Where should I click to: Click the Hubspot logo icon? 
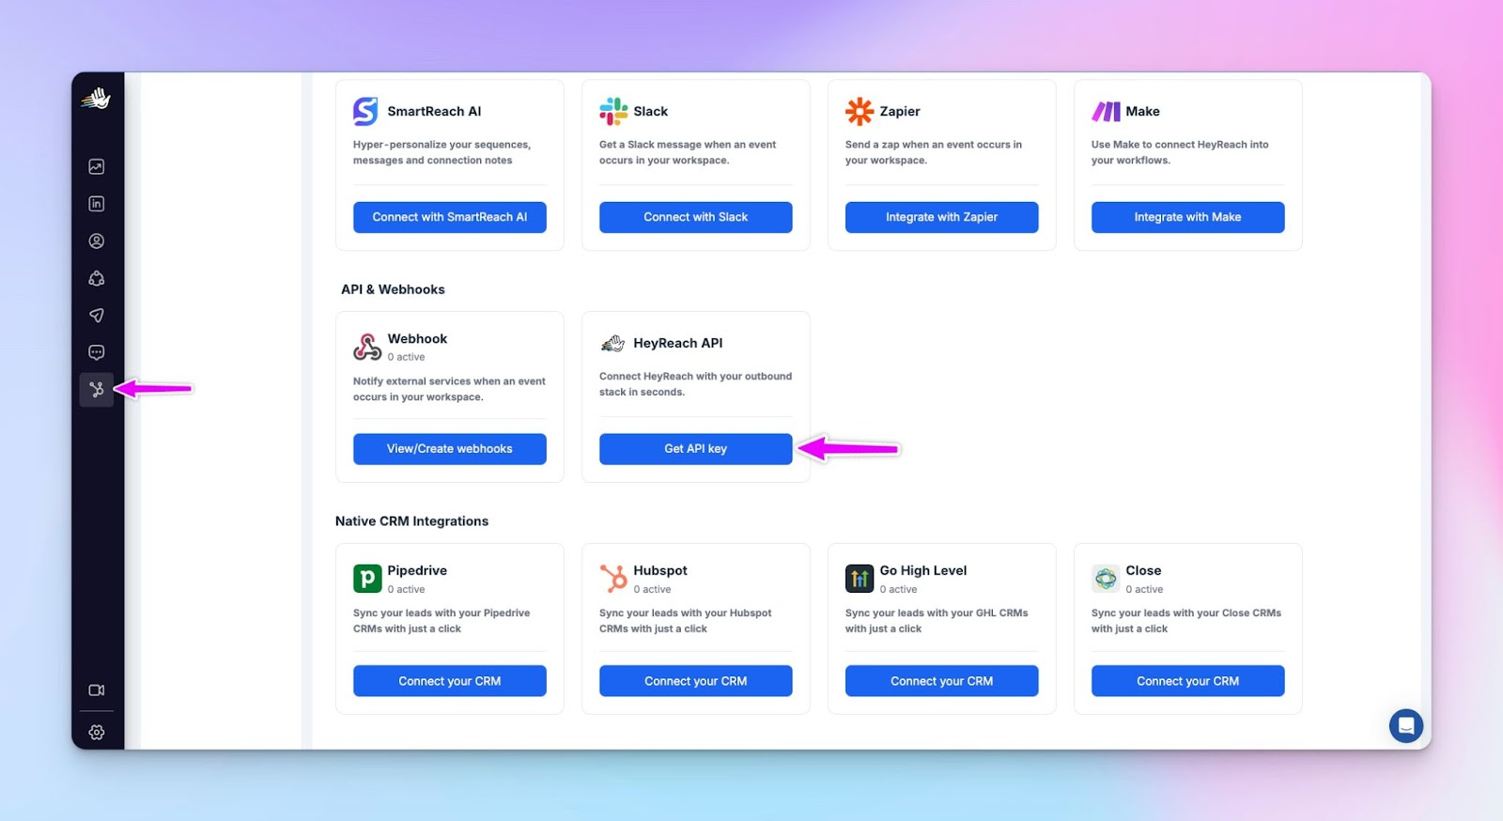coord(613,578)
